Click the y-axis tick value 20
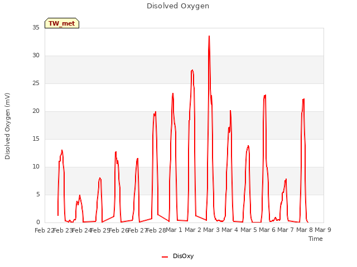The width and height of the screenshot is (357, 267). point(36,111)
